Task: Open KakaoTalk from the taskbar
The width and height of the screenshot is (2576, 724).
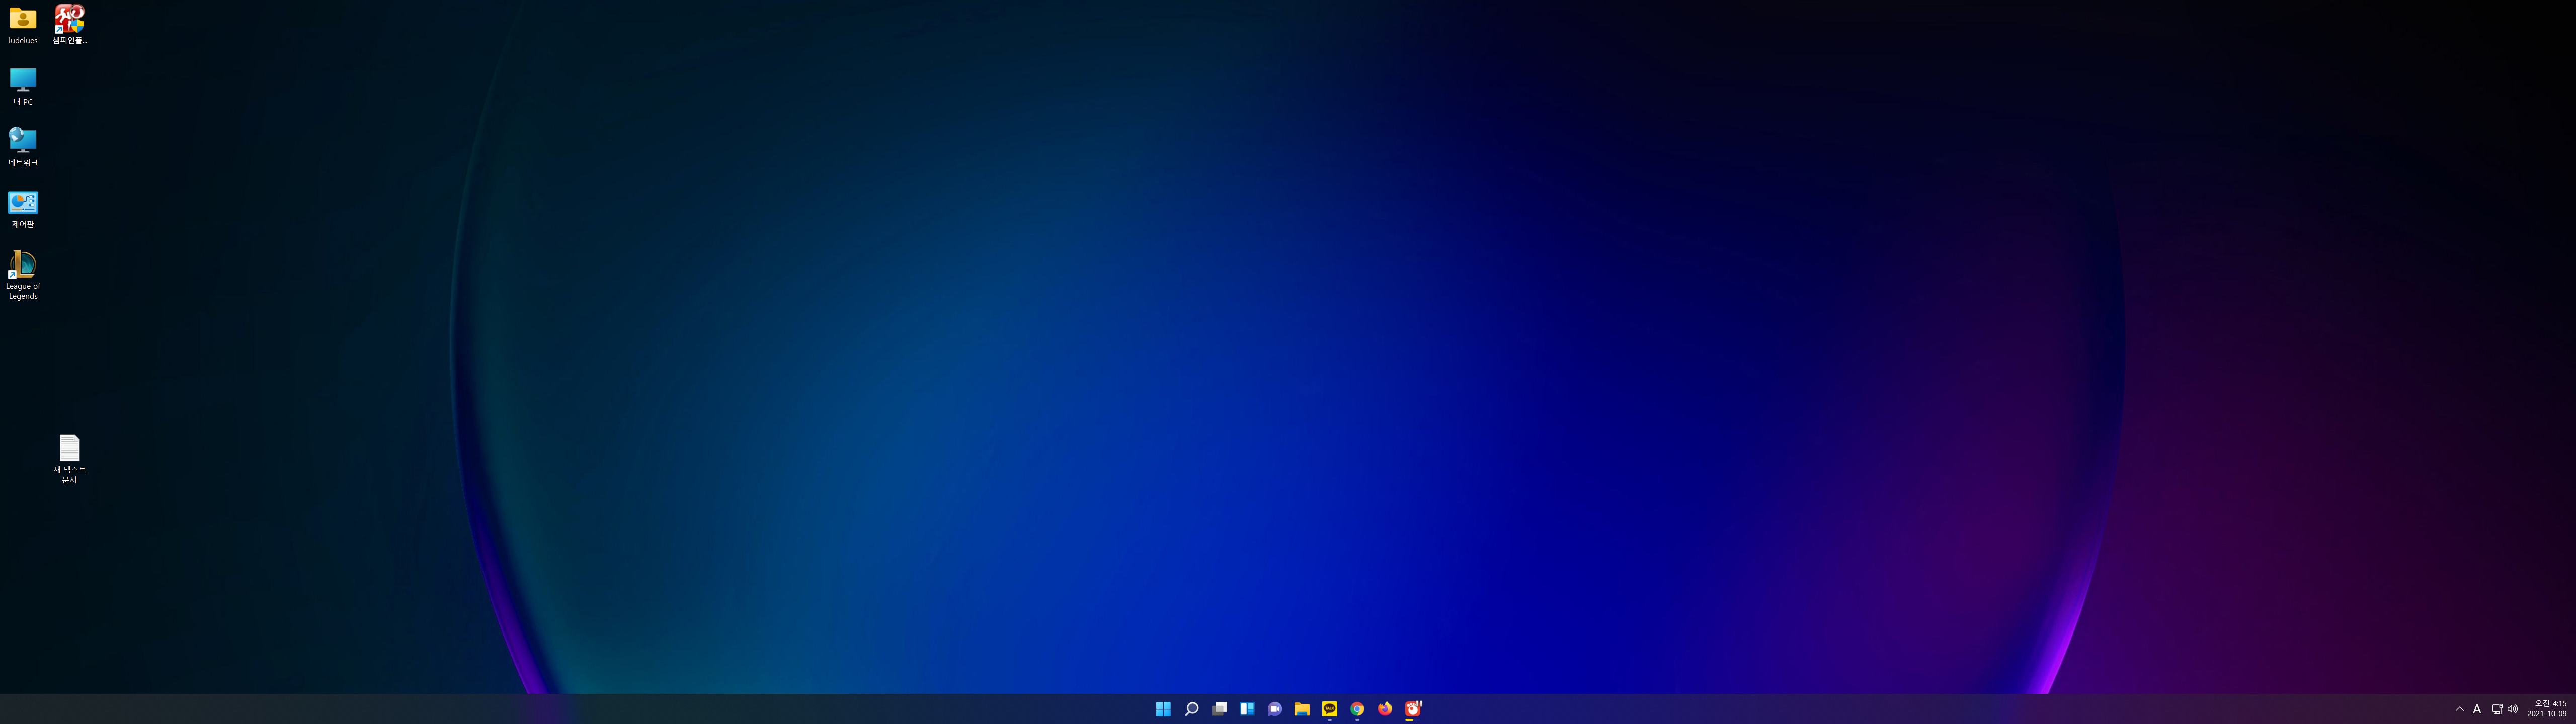Action: (1330, 709)
